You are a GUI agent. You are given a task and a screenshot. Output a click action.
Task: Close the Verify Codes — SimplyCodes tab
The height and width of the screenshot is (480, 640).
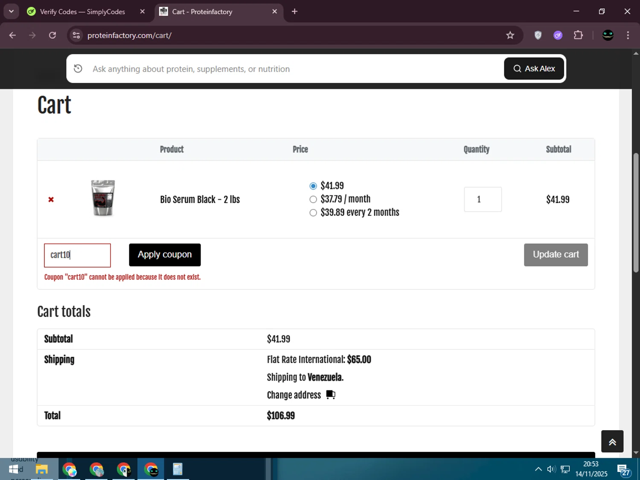click(x=143, y=12)
